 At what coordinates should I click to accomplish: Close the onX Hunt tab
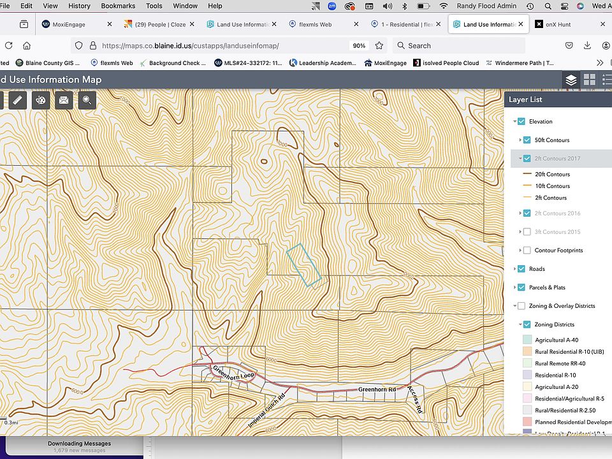click(602, 24)
